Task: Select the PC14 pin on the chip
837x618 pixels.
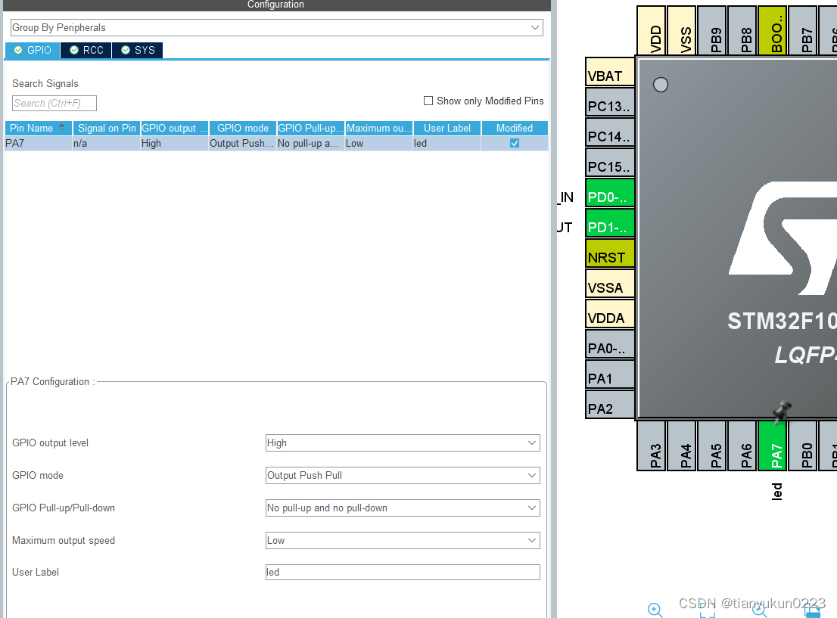Action: point(610,132)
